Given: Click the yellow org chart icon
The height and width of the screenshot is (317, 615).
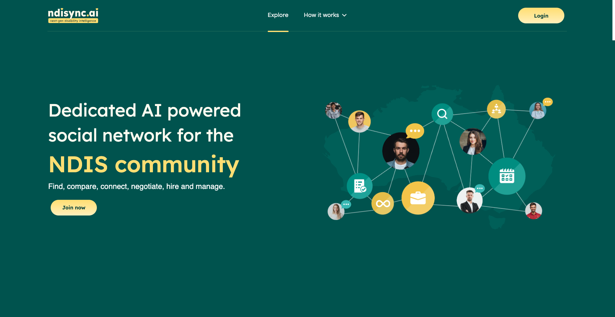Looking at the screenshot, I should (x=496, y=109).
